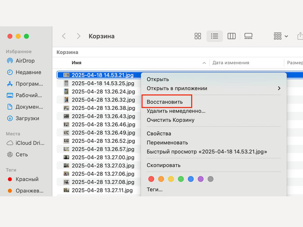Viewport: 303px width, 227px height.
Task: Select the Красный tag in sidebar
Action: coord(23,179)
